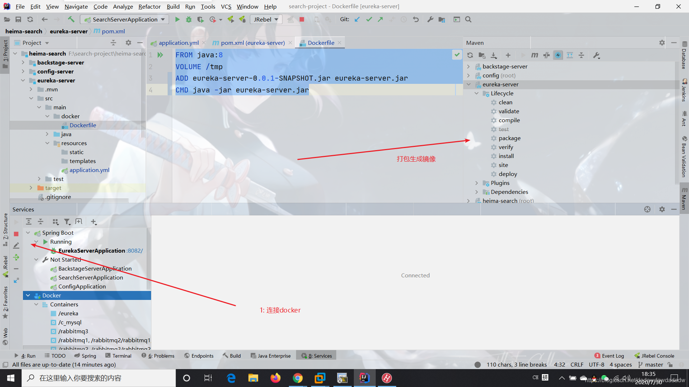Switch to the application.yml tab
The height and width of the screenshot is (387, 689).
click(x=176, y=43)
